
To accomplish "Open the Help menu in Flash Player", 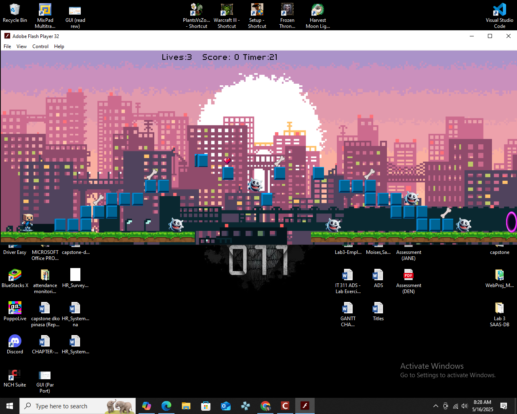I will click(59, 46).
